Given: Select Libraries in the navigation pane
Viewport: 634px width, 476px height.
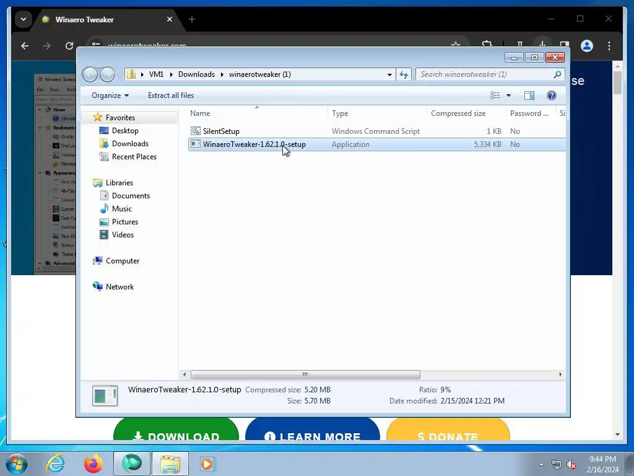Looking at the screenshot, I should coord(119,183).
